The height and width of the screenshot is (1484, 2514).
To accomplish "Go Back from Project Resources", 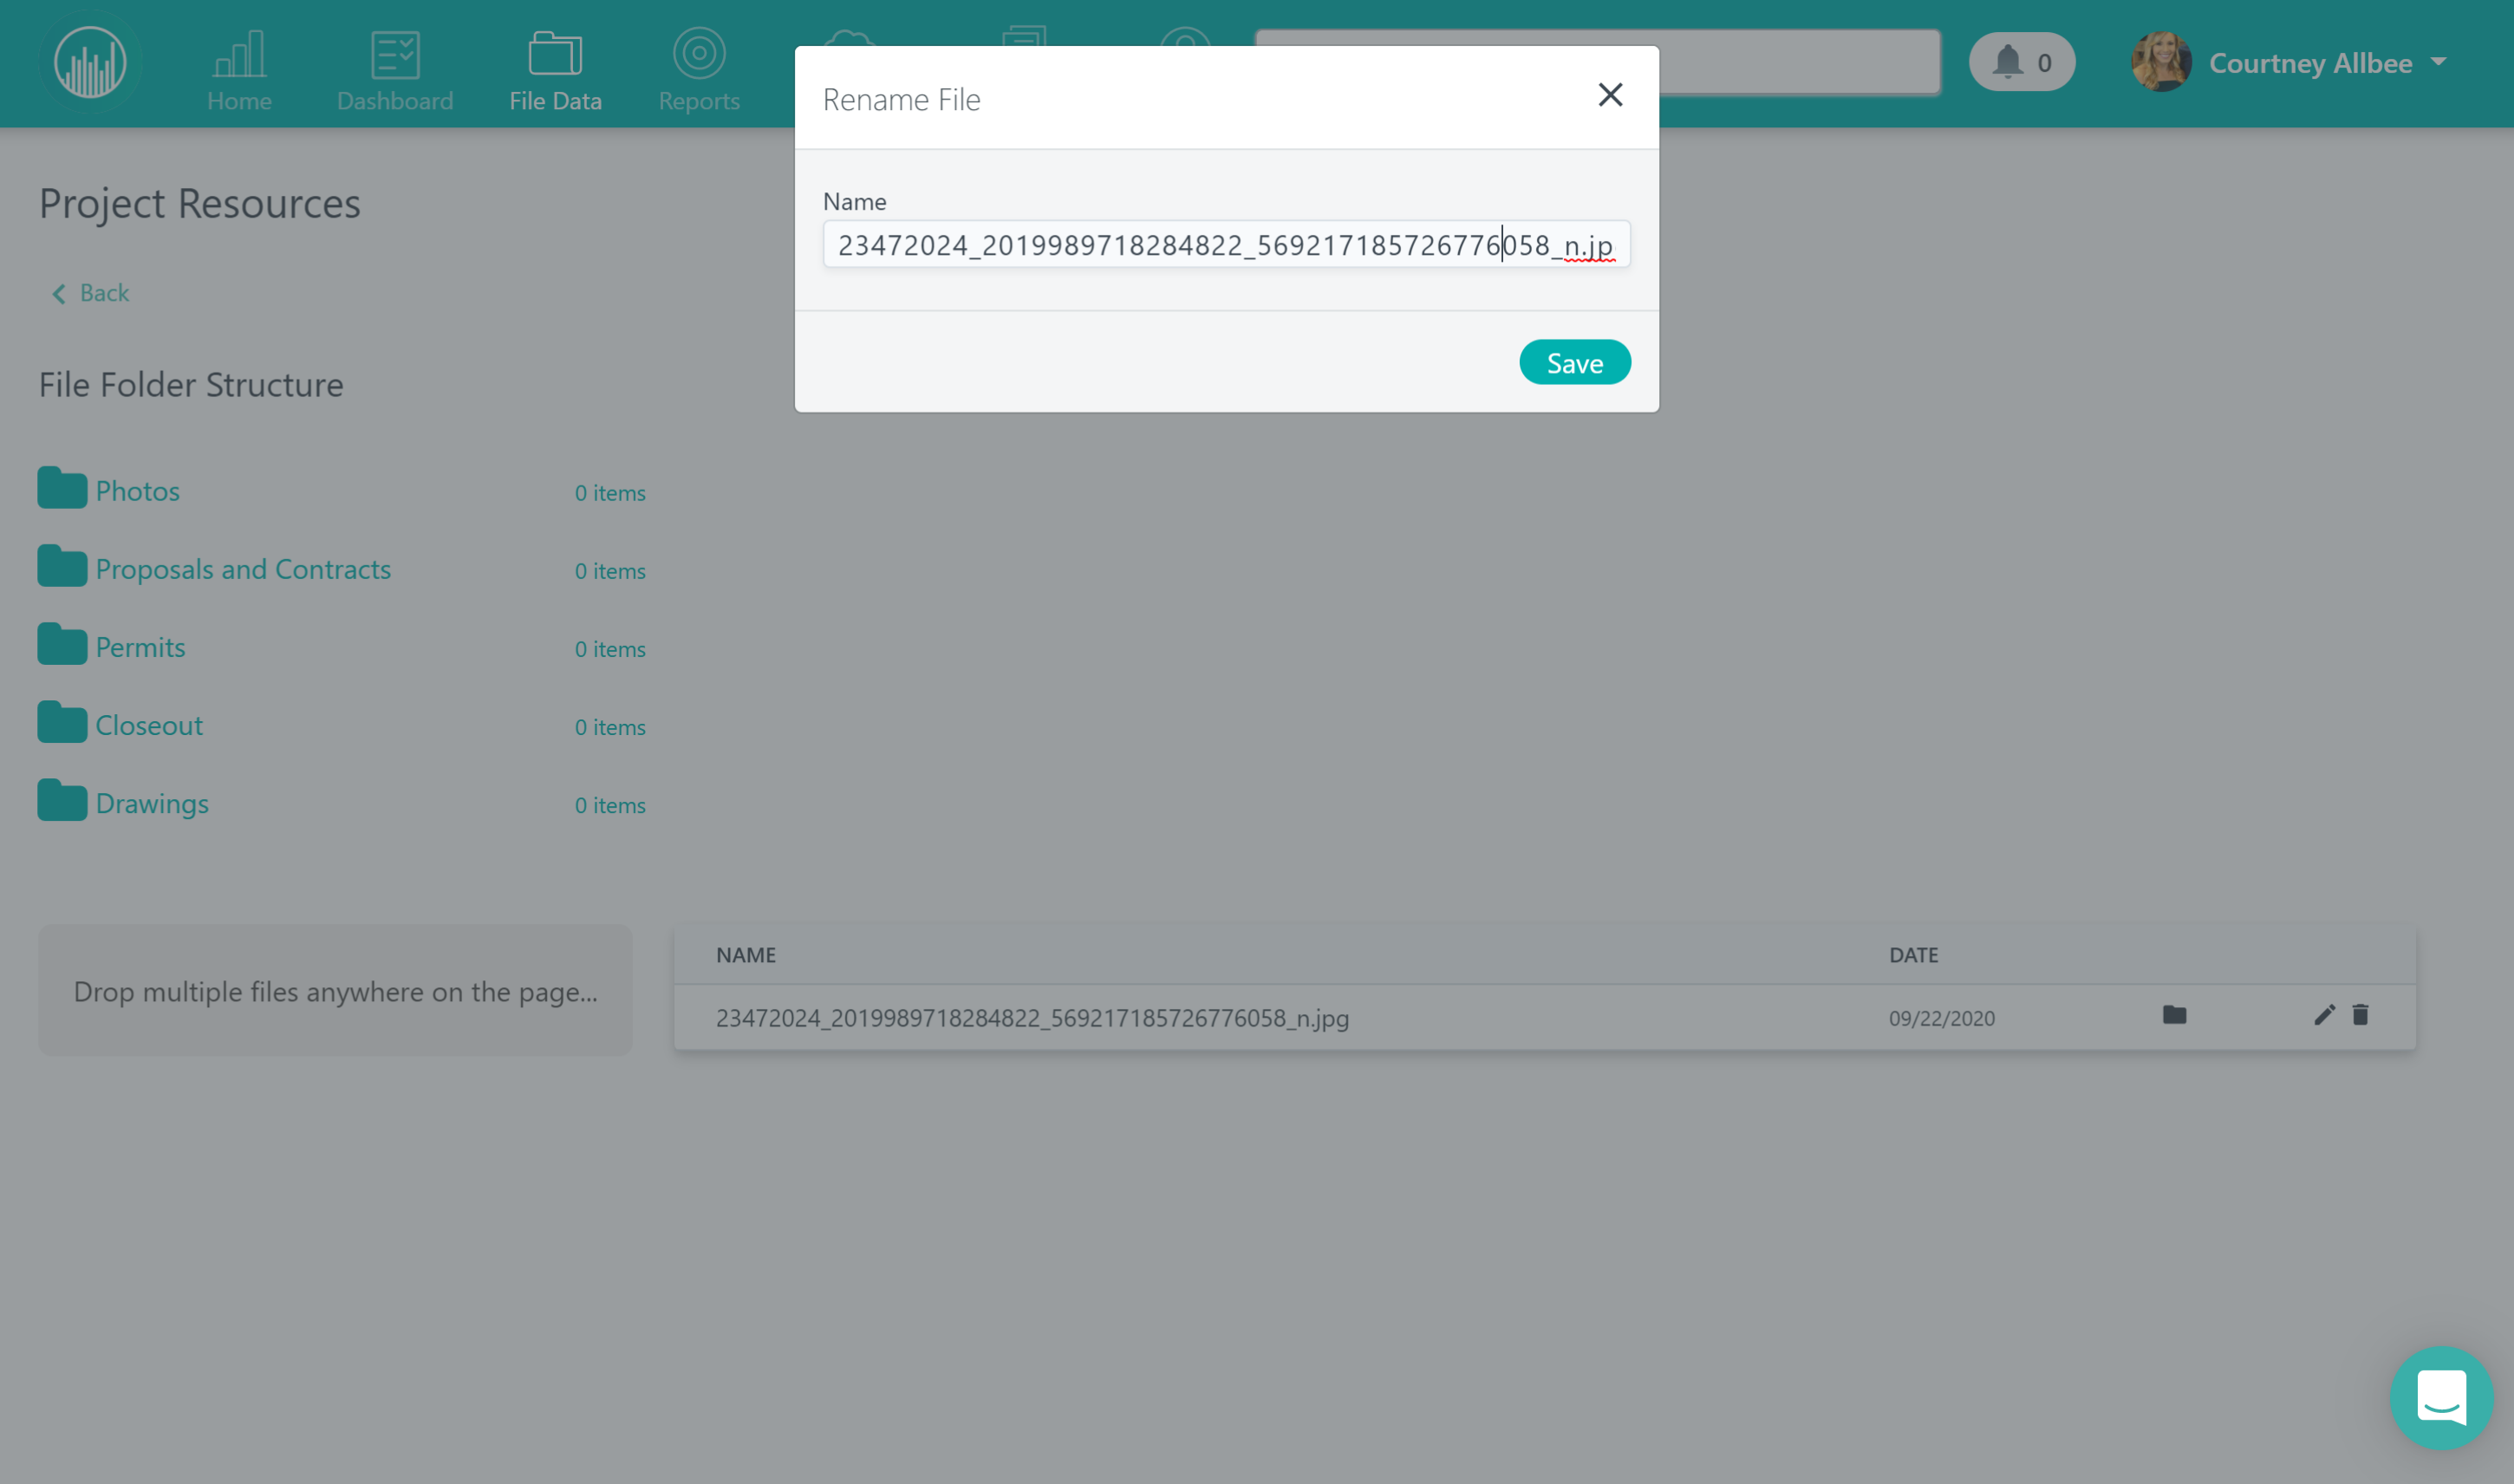I will click(x=90, y=293).
